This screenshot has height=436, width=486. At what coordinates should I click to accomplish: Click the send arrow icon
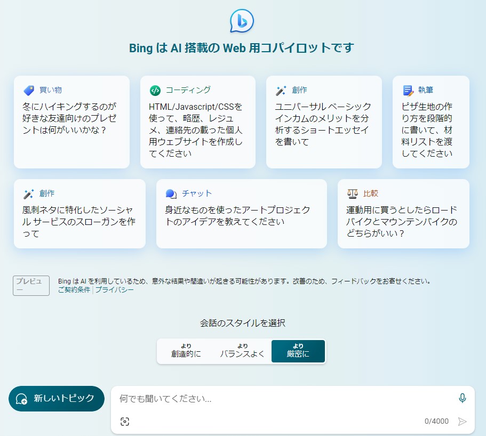pyautogui.click(x=462, y=422)
